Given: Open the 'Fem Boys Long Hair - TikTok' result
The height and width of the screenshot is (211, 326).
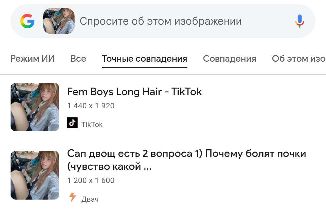Looking at the screenshot, I should point(134,92).
